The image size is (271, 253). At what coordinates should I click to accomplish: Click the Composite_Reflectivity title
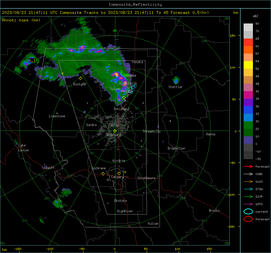[x=135, y=5]
